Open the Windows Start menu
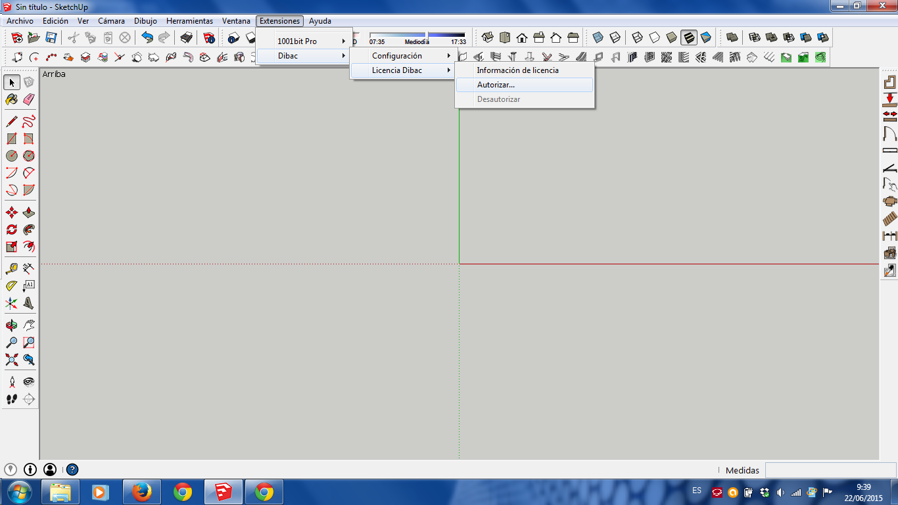 19,492
